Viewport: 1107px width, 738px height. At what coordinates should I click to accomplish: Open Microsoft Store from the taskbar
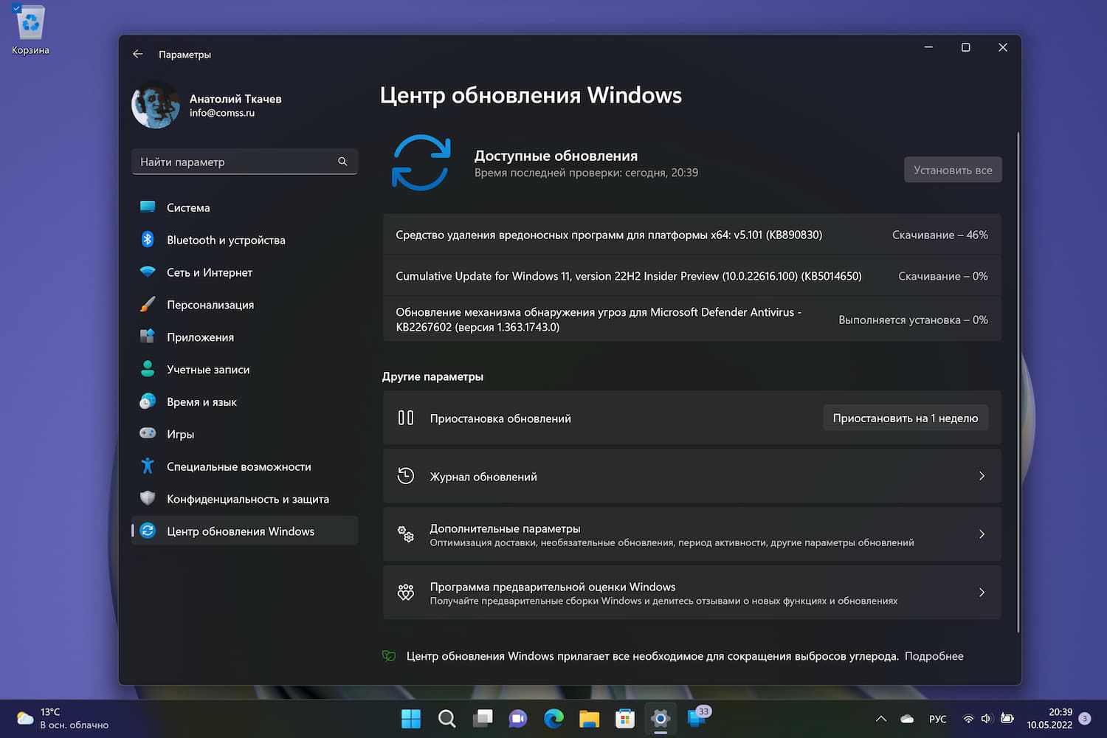(x=624, y=718)
